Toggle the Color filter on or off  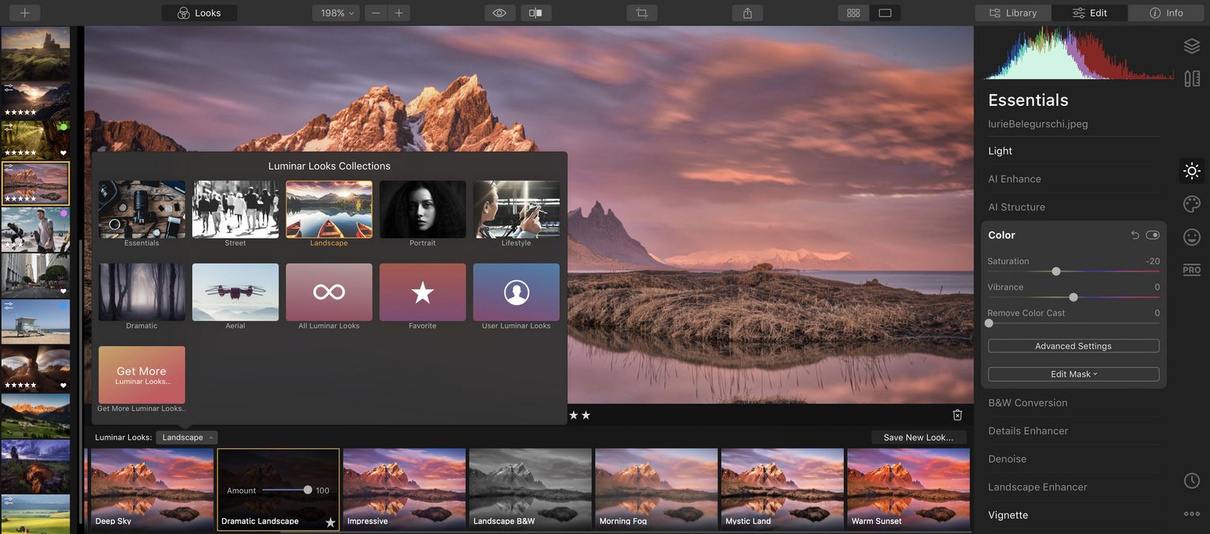tap(1152, 235)
